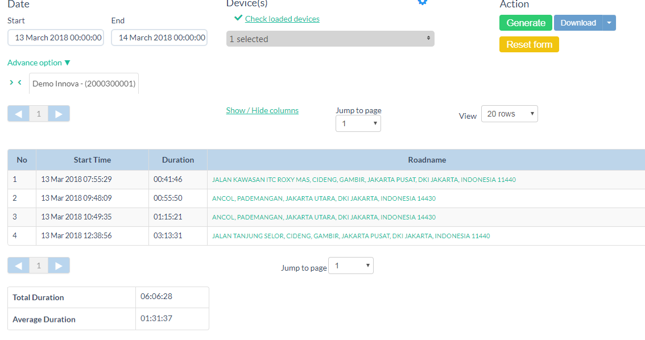This screenshot has width=645, height=340.
Task: Click the green checkmark beside Check loaded devices
Action: [238, 18]
